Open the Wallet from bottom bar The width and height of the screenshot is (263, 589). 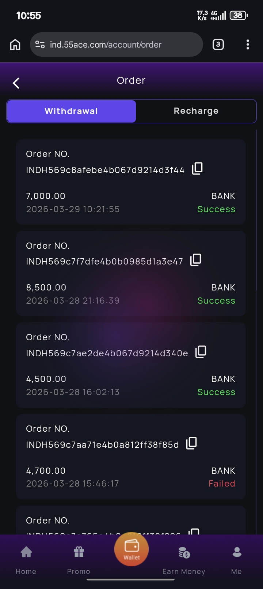click(x=131, y=549)
